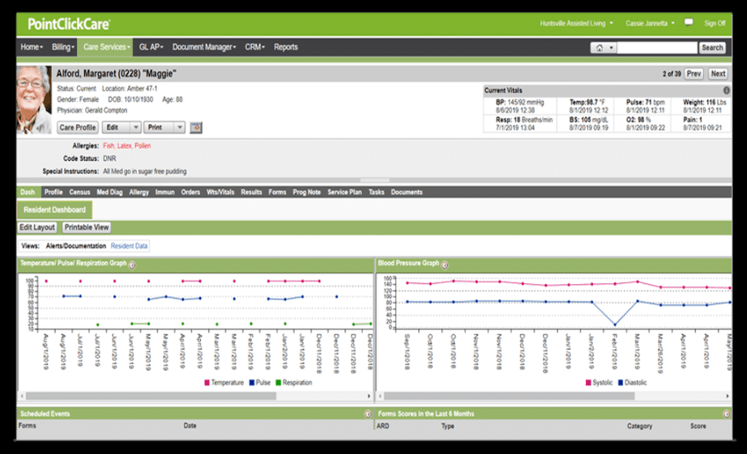This screenshot has height=454, width=747.
Task: Select the Resident Dashboard tab
Action: coord(55,210)
